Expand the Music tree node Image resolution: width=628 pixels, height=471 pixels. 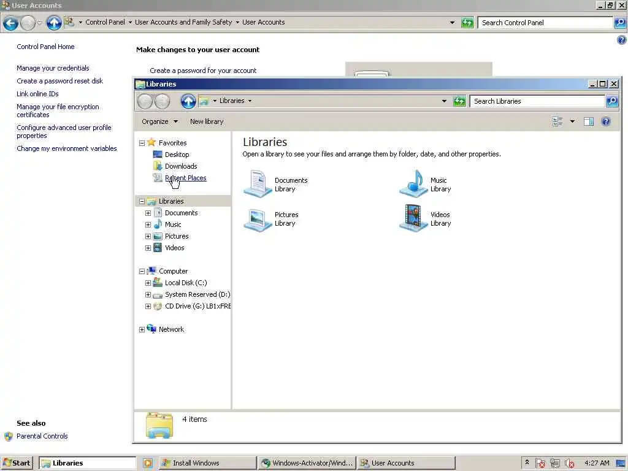click(148, 224)
